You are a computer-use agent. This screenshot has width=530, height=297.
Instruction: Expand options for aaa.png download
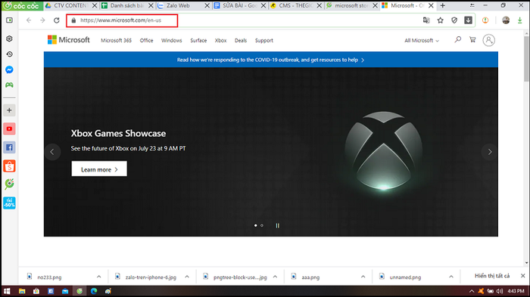click(x=363, y=277)
